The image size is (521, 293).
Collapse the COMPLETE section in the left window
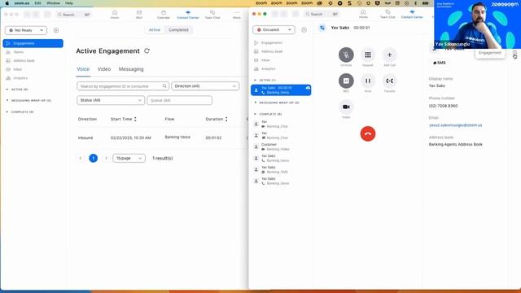(7, 112)
